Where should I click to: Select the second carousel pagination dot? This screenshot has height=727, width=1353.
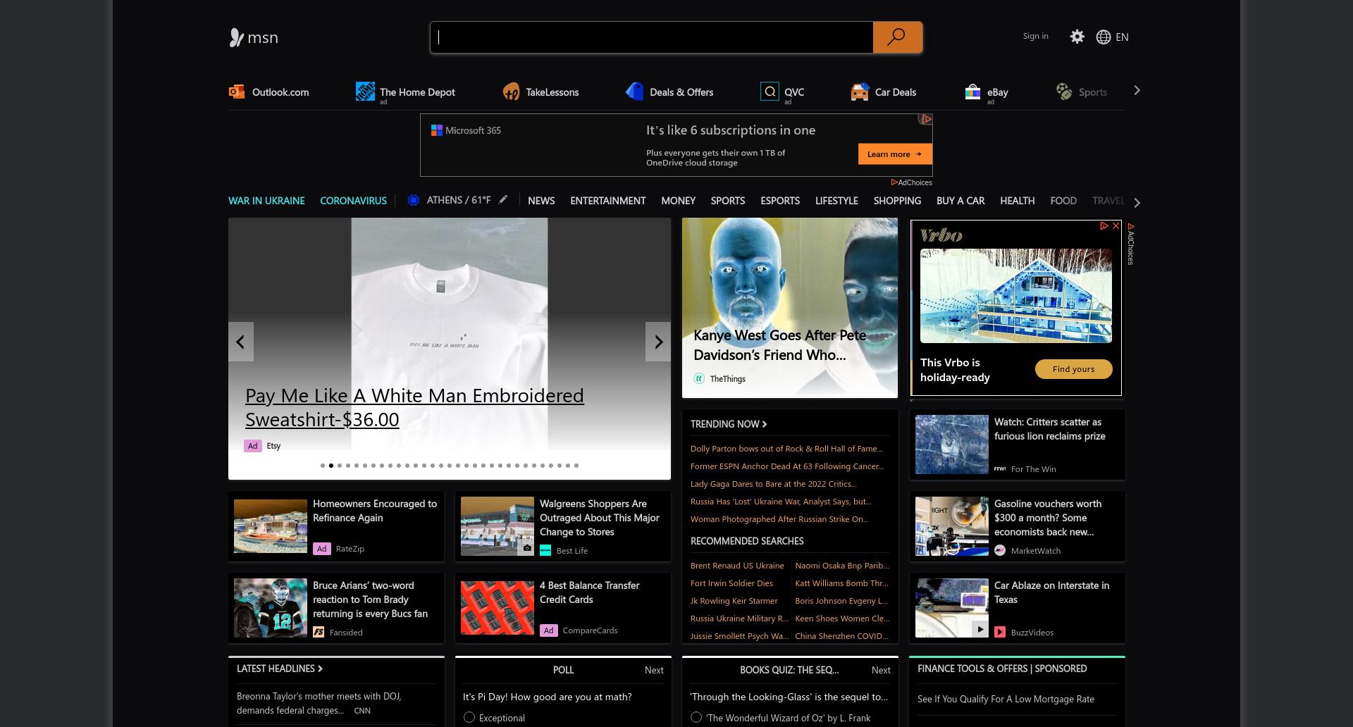331,466
